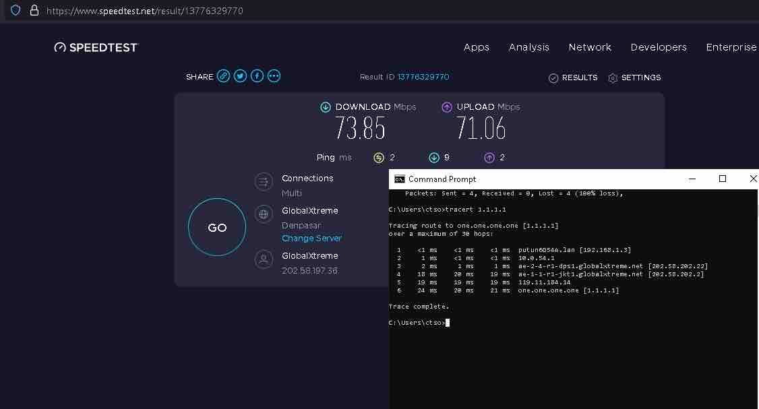This screenshot has height=409, width=759.
Task: Select the IP address 202.58.197.36
Action: tap(309, 271)
